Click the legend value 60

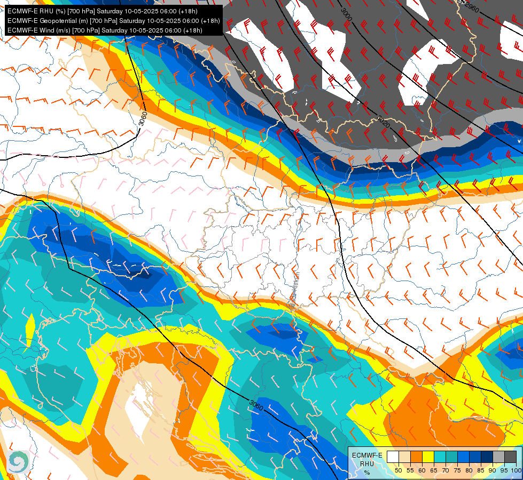[x=422, y=470]
